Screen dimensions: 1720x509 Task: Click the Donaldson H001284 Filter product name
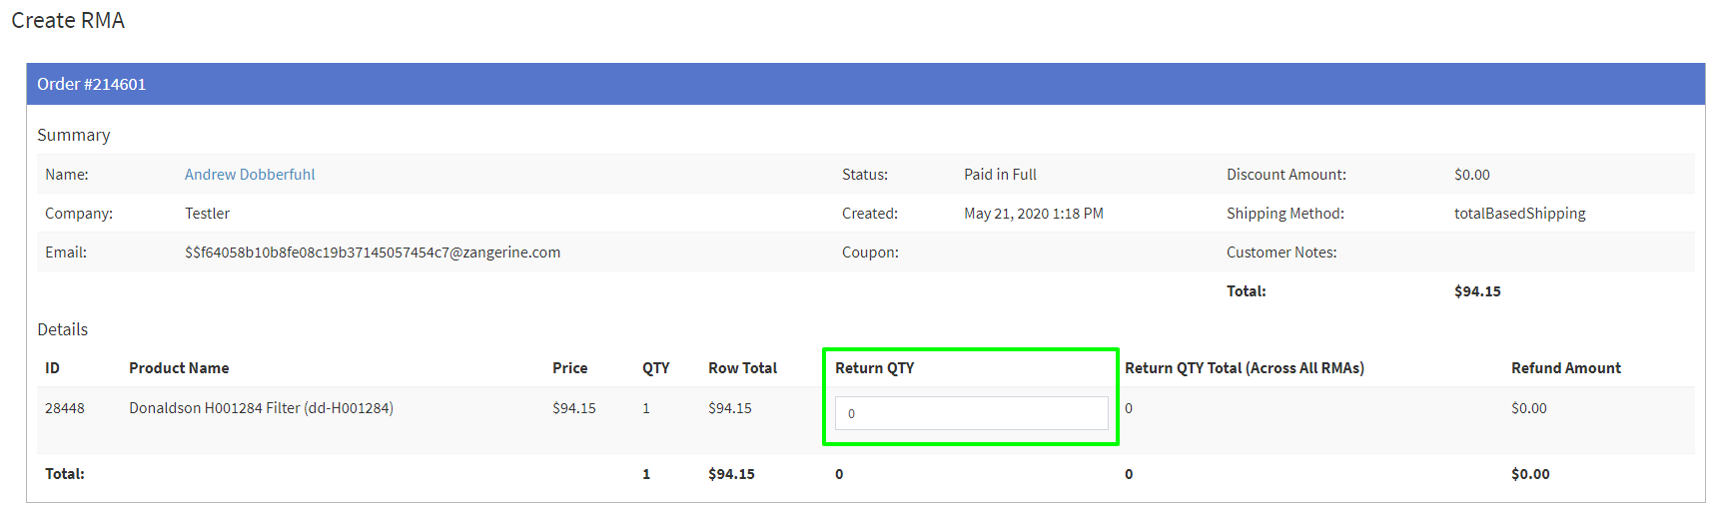261,408
